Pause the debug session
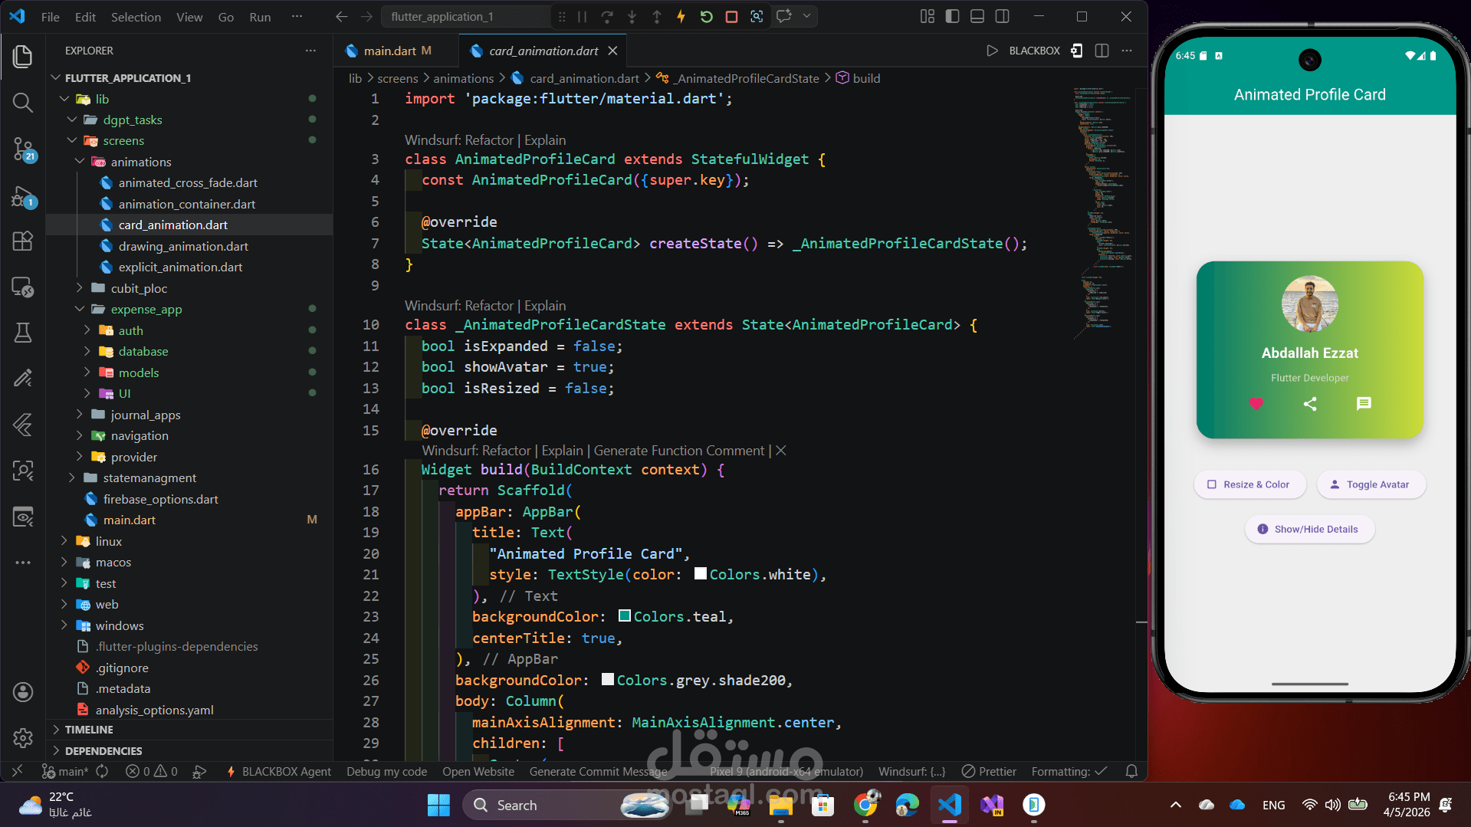Viewport: 1471px width, 827px height. click(582, 17)
